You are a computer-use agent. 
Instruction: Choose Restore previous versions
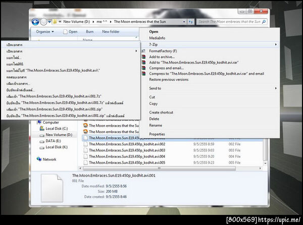[209, 80]
